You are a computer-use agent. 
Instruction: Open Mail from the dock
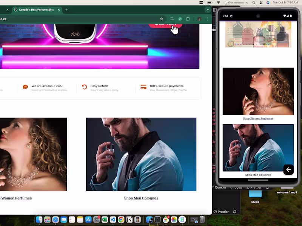click(63, 220)
